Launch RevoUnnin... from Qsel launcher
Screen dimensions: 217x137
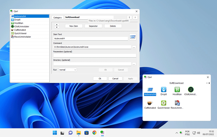[177, 105]
